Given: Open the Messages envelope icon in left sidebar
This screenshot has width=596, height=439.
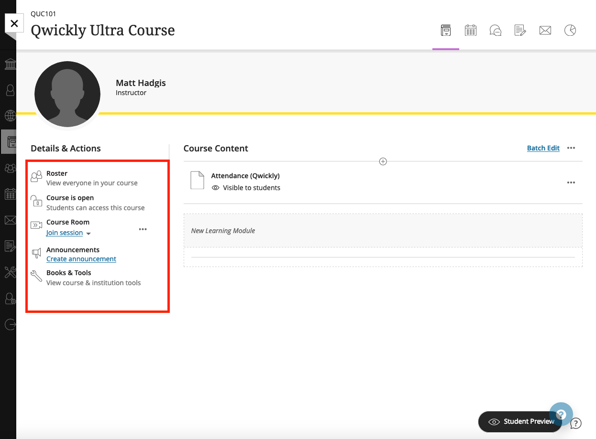Looking at the screenshot, I should coord(10,220).
